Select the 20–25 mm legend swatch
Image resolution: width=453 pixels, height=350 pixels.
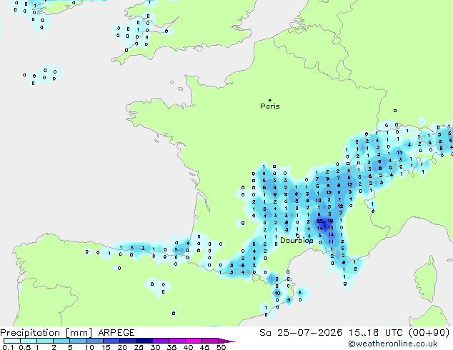[x=128, y=341]
